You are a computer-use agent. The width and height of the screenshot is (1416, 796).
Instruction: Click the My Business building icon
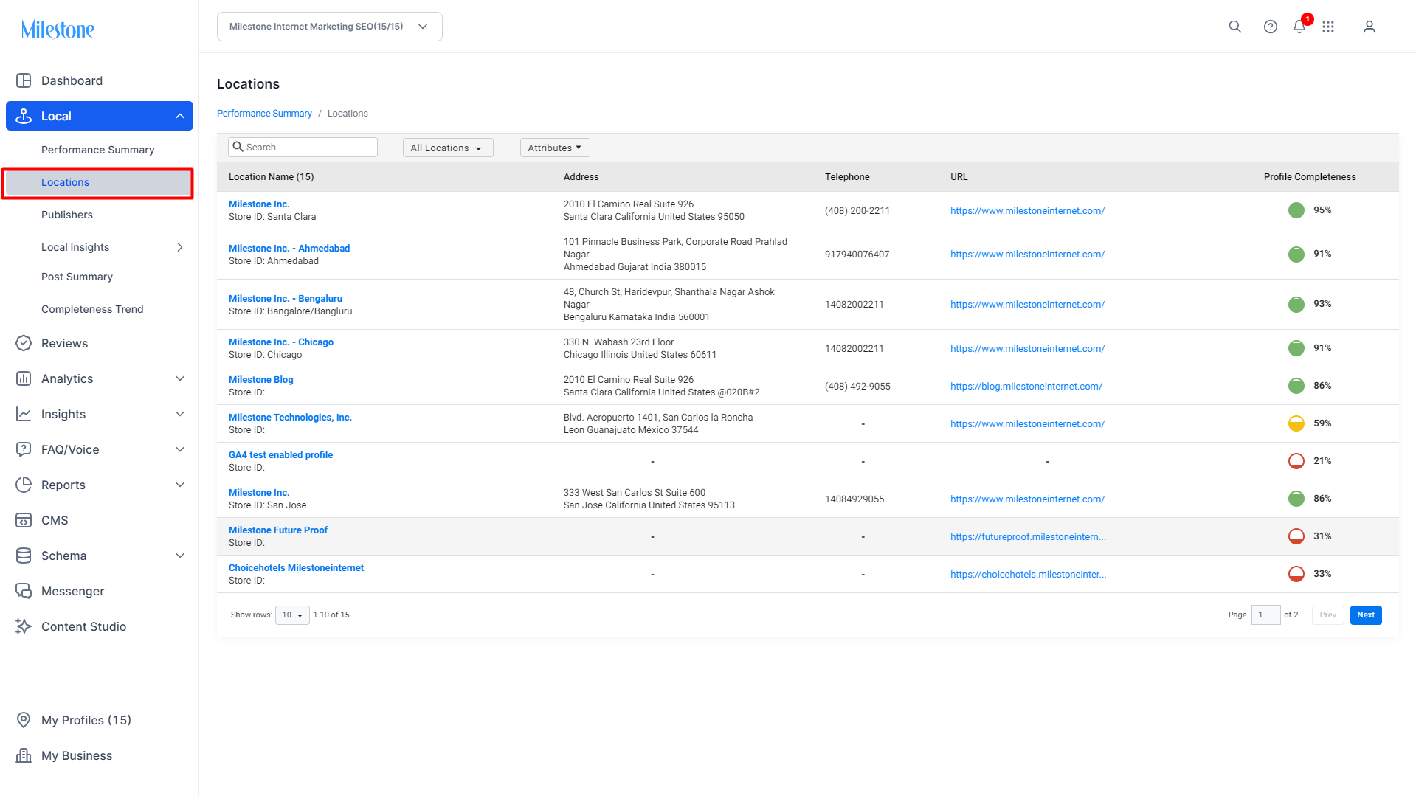[24, 755]
